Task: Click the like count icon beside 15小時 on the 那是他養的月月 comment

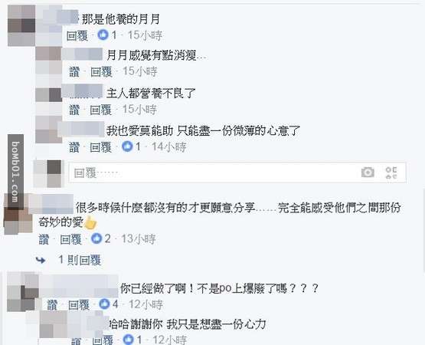Action: [x=103, y=34]
